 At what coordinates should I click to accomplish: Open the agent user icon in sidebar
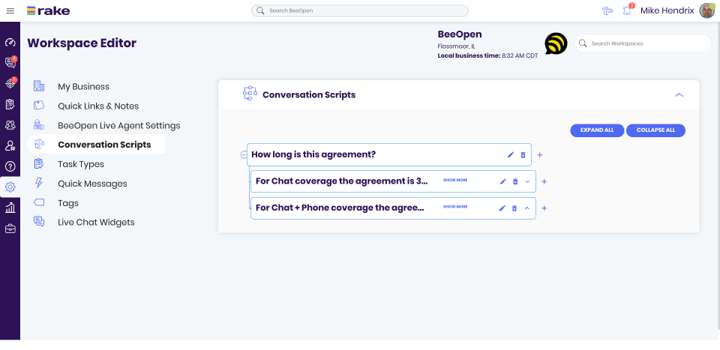coord(10,146)
